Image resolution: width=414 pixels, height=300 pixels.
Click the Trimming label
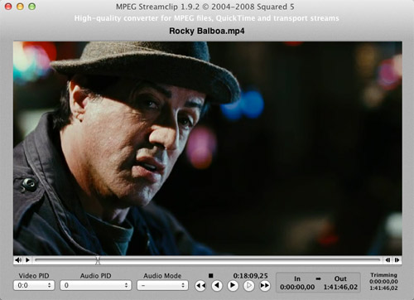(383, 275)
